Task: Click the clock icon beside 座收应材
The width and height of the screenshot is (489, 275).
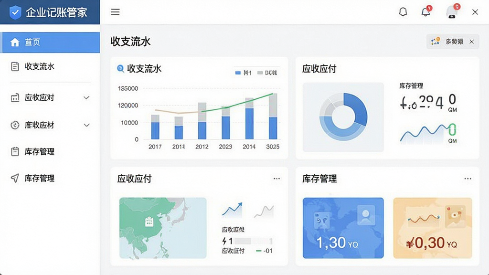Action: click(15, 125)
